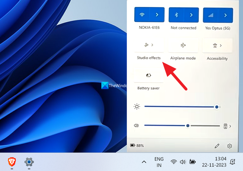This screenshot has width=243, height=171.
Task: Mute sound via speaker icon beside volume slider
Action: tap(136, 126)
